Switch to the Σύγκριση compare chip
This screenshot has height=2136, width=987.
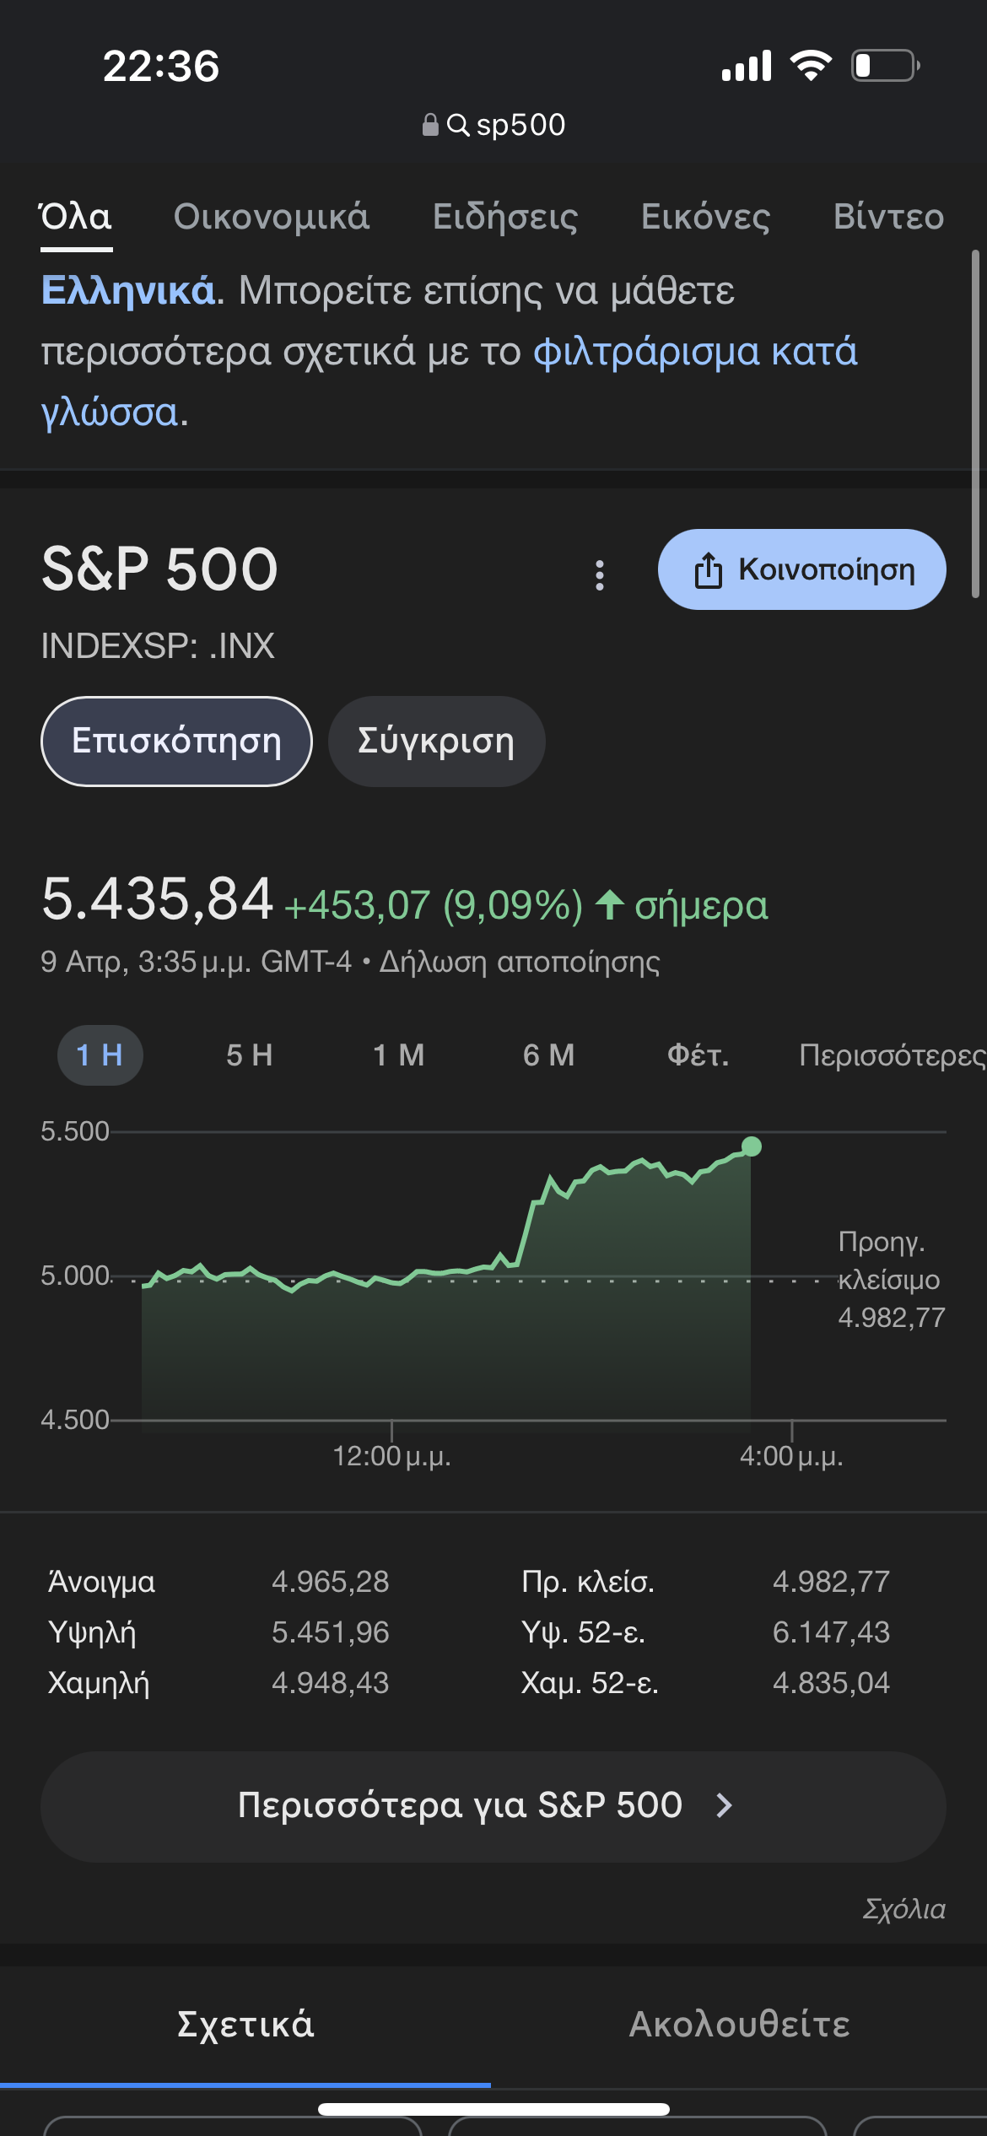pyautogui.click(x=436, y=742)
